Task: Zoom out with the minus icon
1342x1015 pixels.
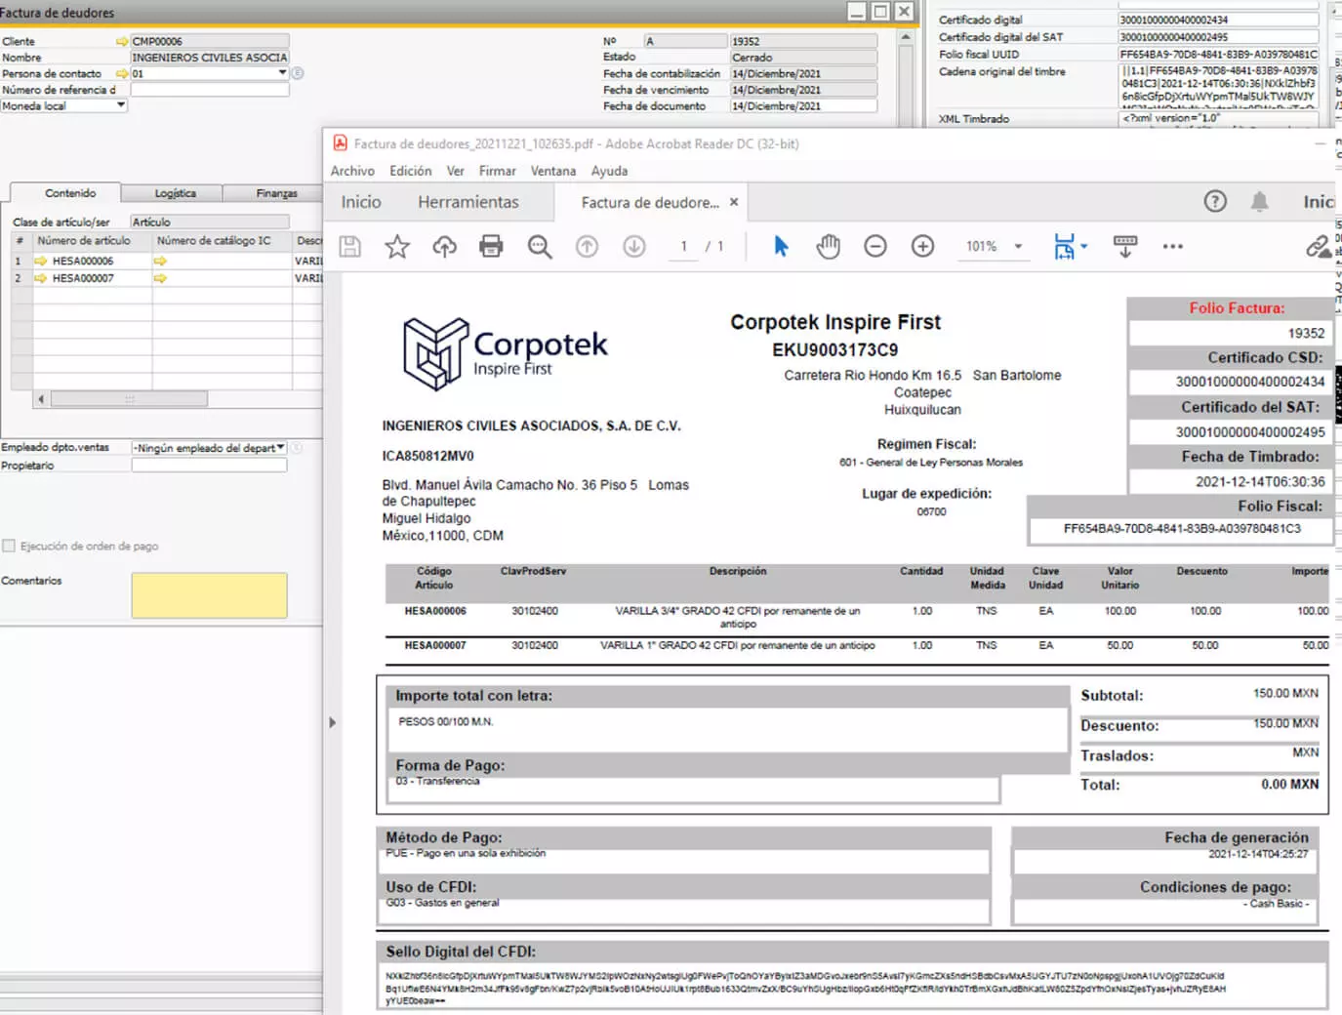Action: click(x=875, y=247)
